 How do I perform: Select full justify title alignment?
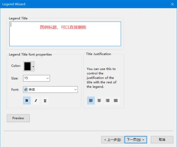[116, 100]
